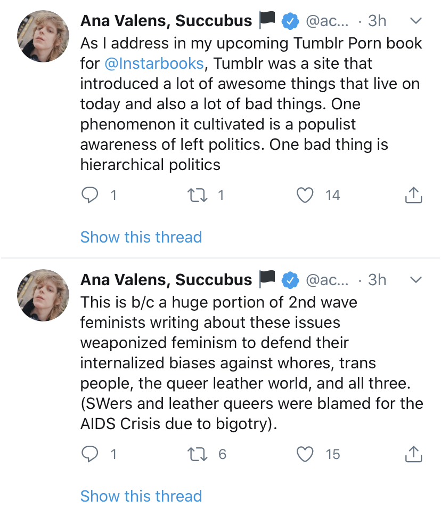Like the tweet about AIDS Crisis
Image resolution: width=441 pixels, height=516 pixels.
coord(305,454)
